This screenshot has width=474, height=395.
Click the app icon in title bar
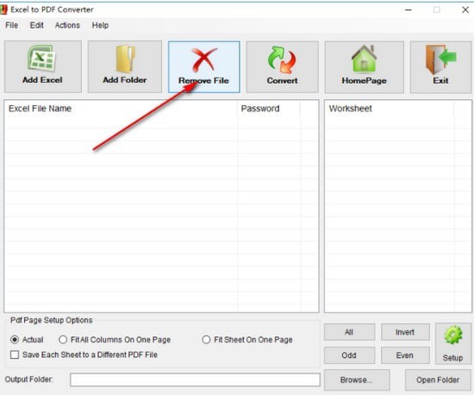3,9
